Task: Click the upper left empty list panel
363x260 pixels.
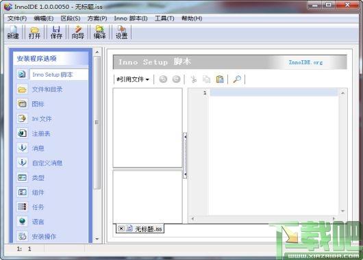Action: coord(147,127)
